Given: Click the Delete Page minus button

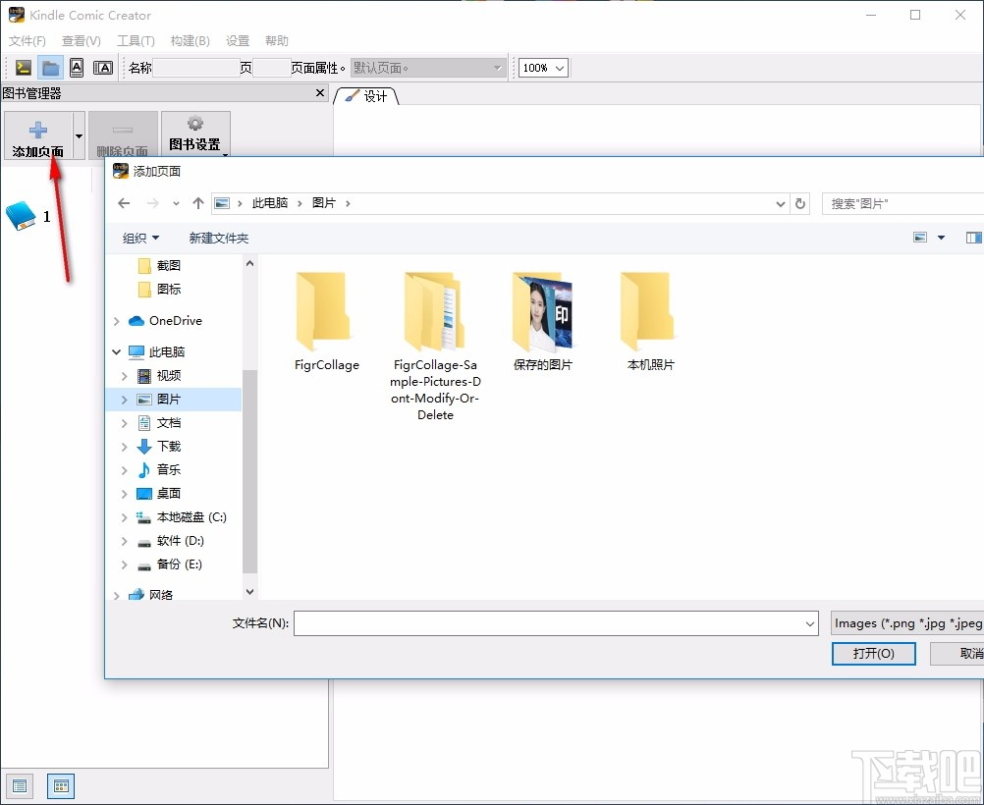Looking at the screenshot, I should [123, 135].
